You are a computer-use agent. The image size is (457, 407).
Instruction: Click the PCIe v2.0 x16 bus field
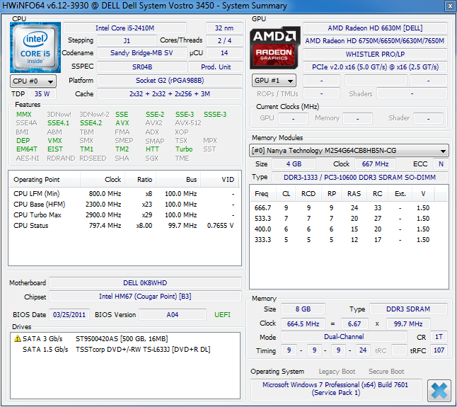(x=375, y=67)
